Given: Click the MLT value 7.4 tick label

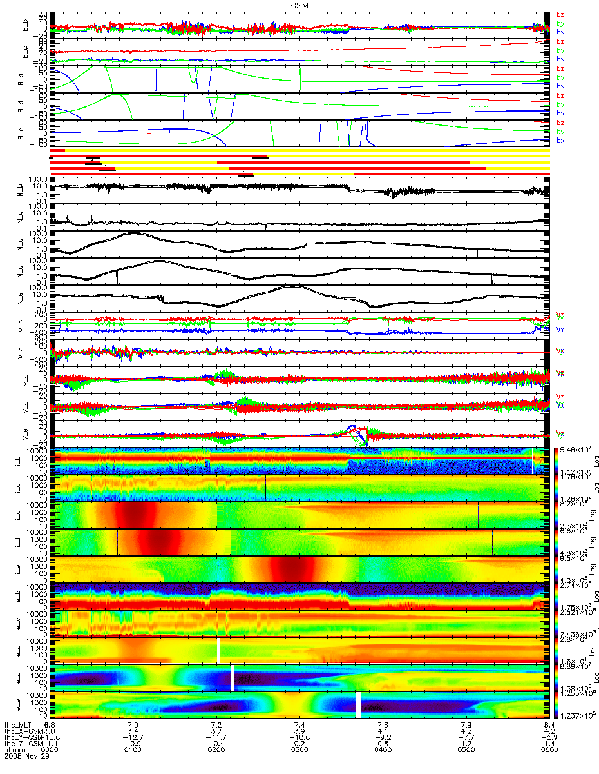Looking at the screenshot, I should pos(299,724).
